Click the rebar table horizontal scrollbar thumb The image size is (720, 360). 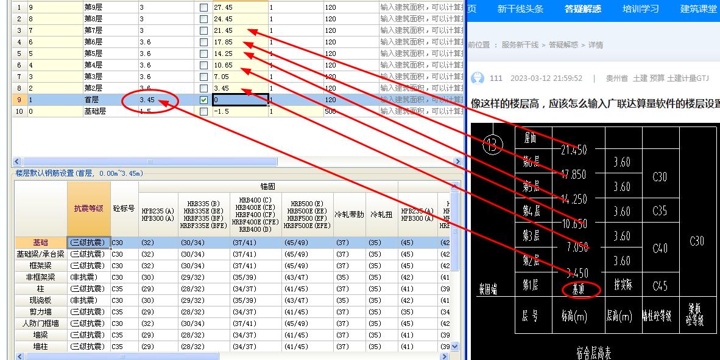[x=122, y=356]
